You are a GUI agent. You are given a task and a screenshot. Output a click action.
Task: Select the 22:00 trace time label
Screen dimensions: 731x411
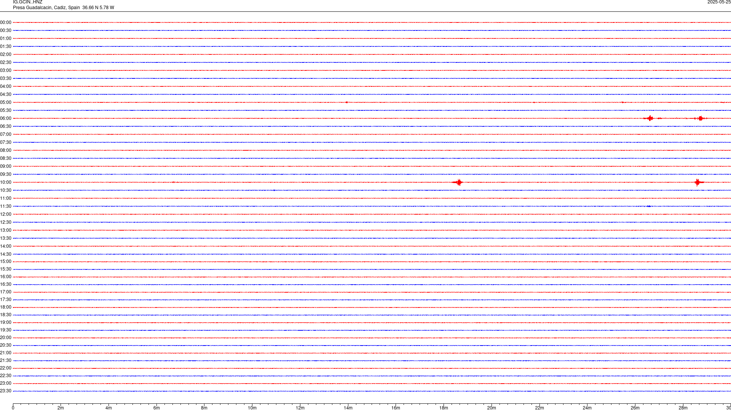point(6,368)
